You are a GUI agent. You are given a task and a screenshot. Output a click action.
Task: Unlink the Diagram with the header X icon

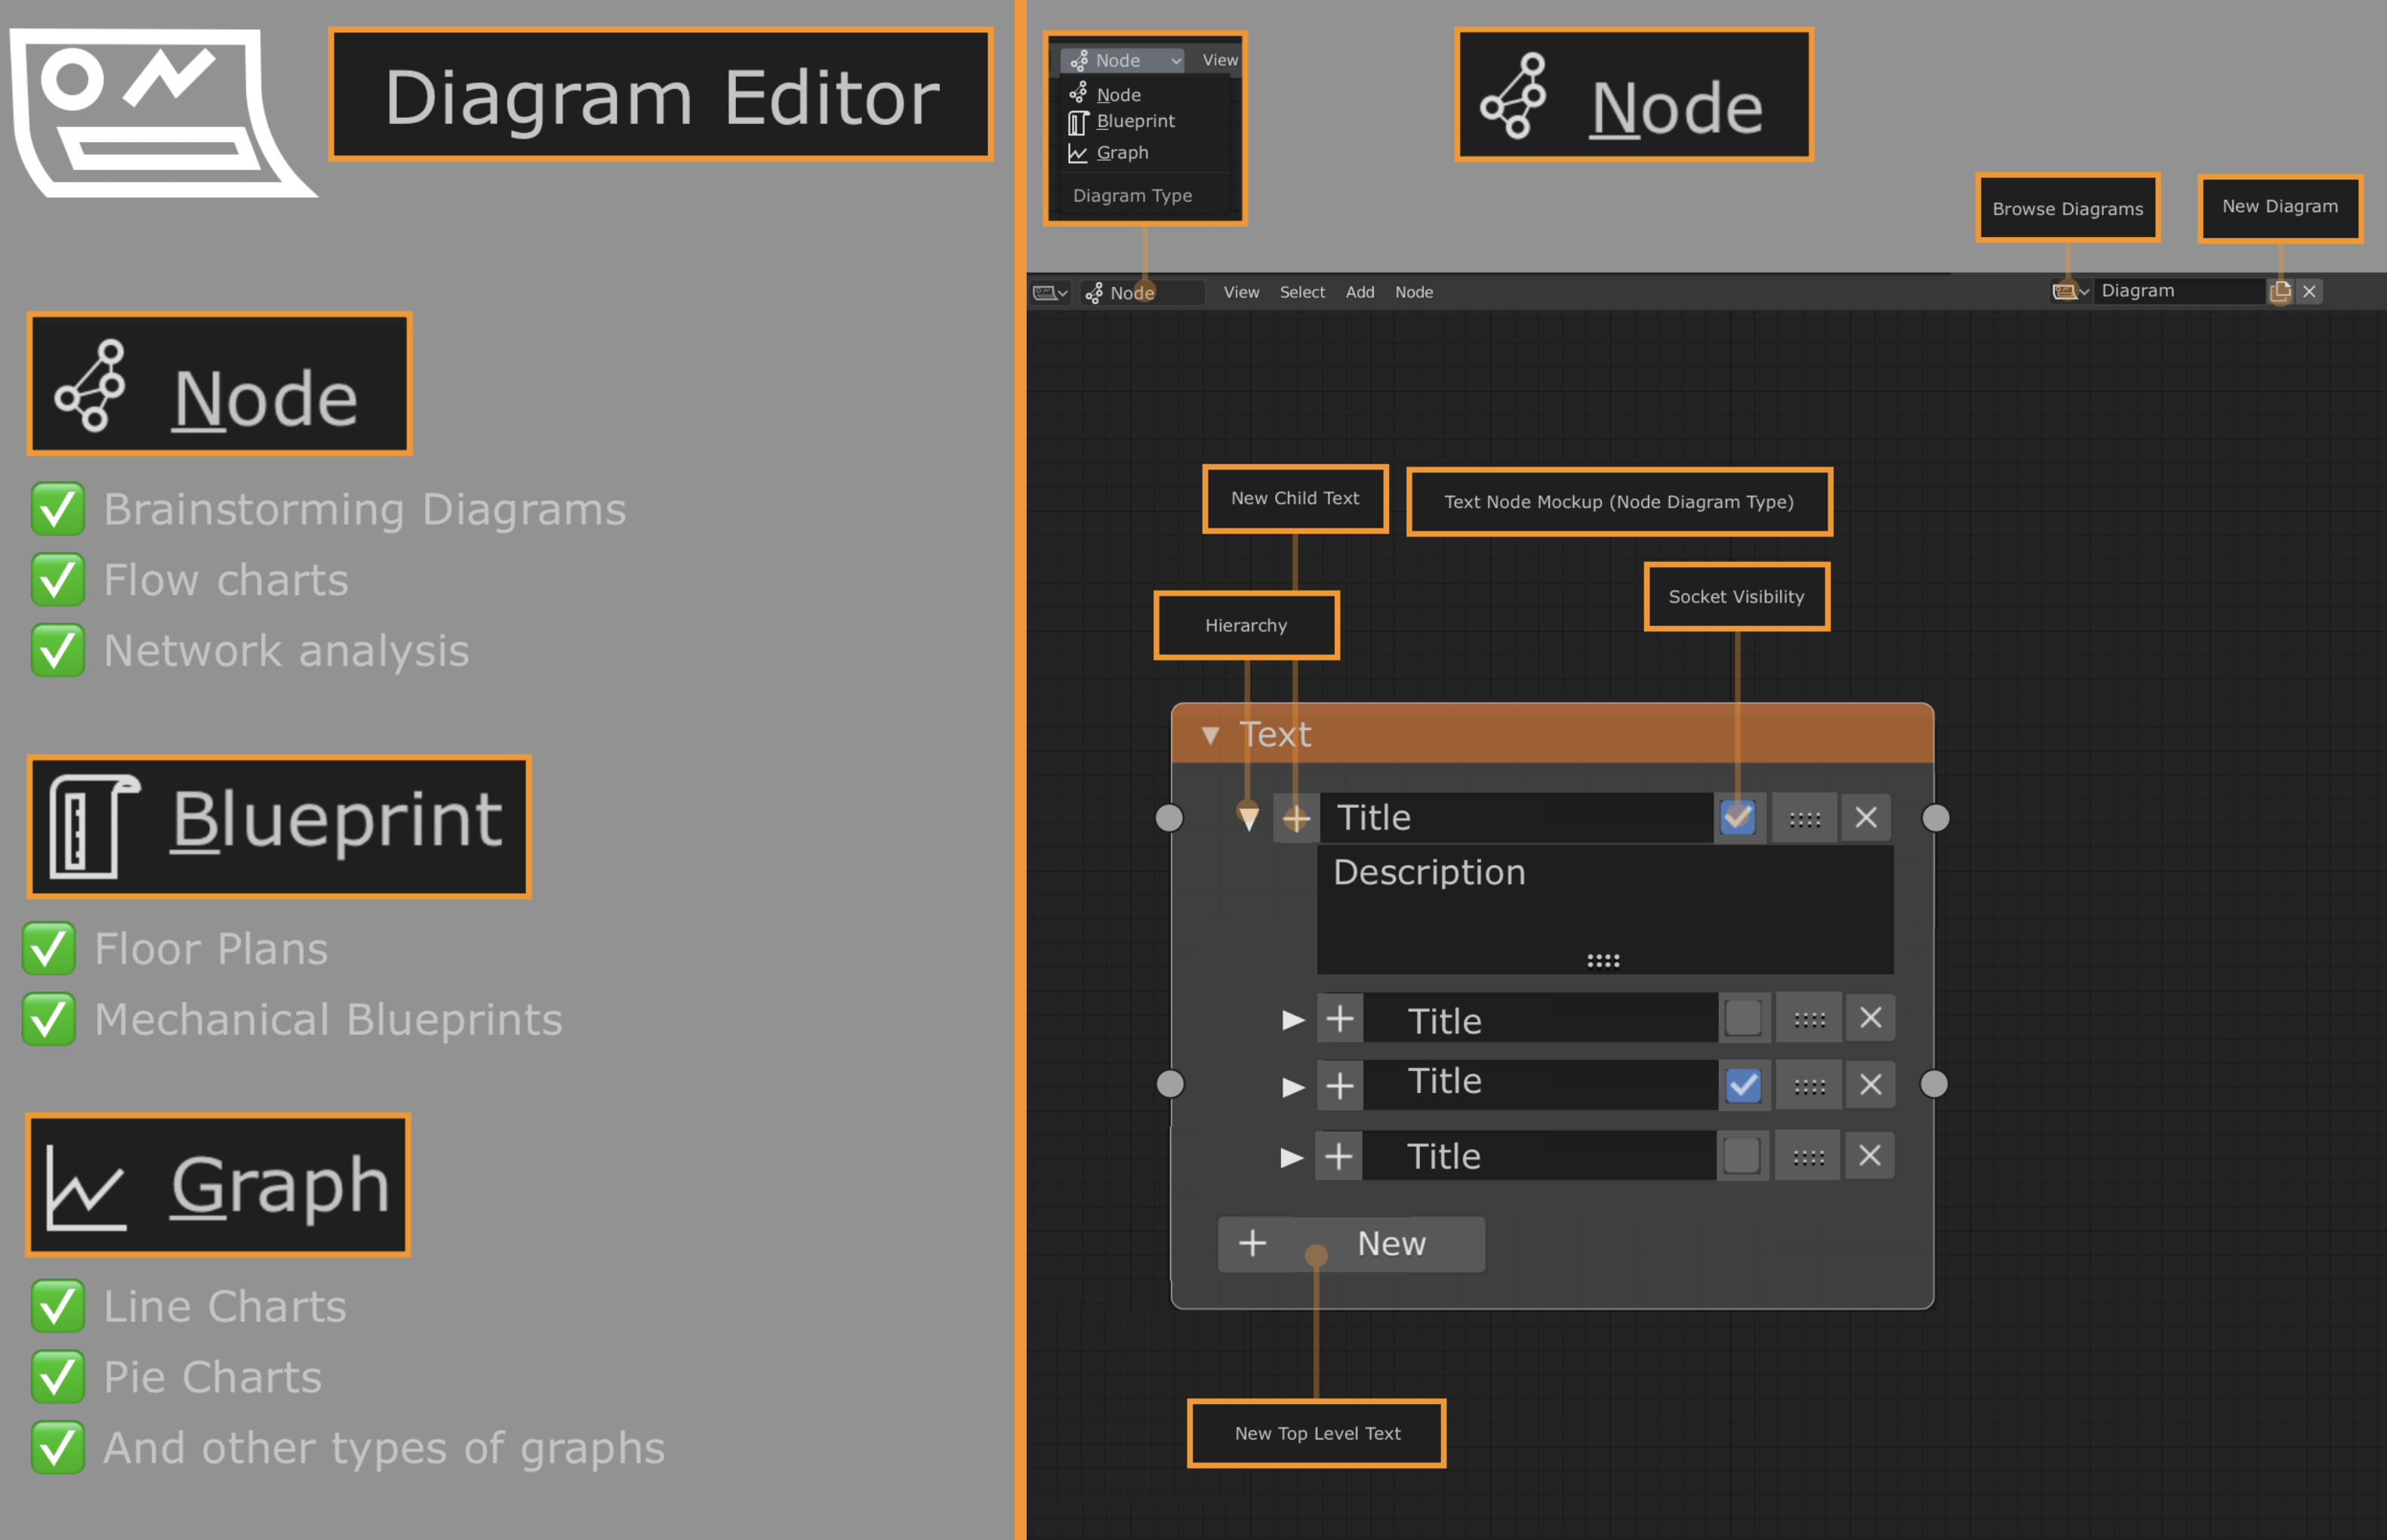(x=2309, y=291)
